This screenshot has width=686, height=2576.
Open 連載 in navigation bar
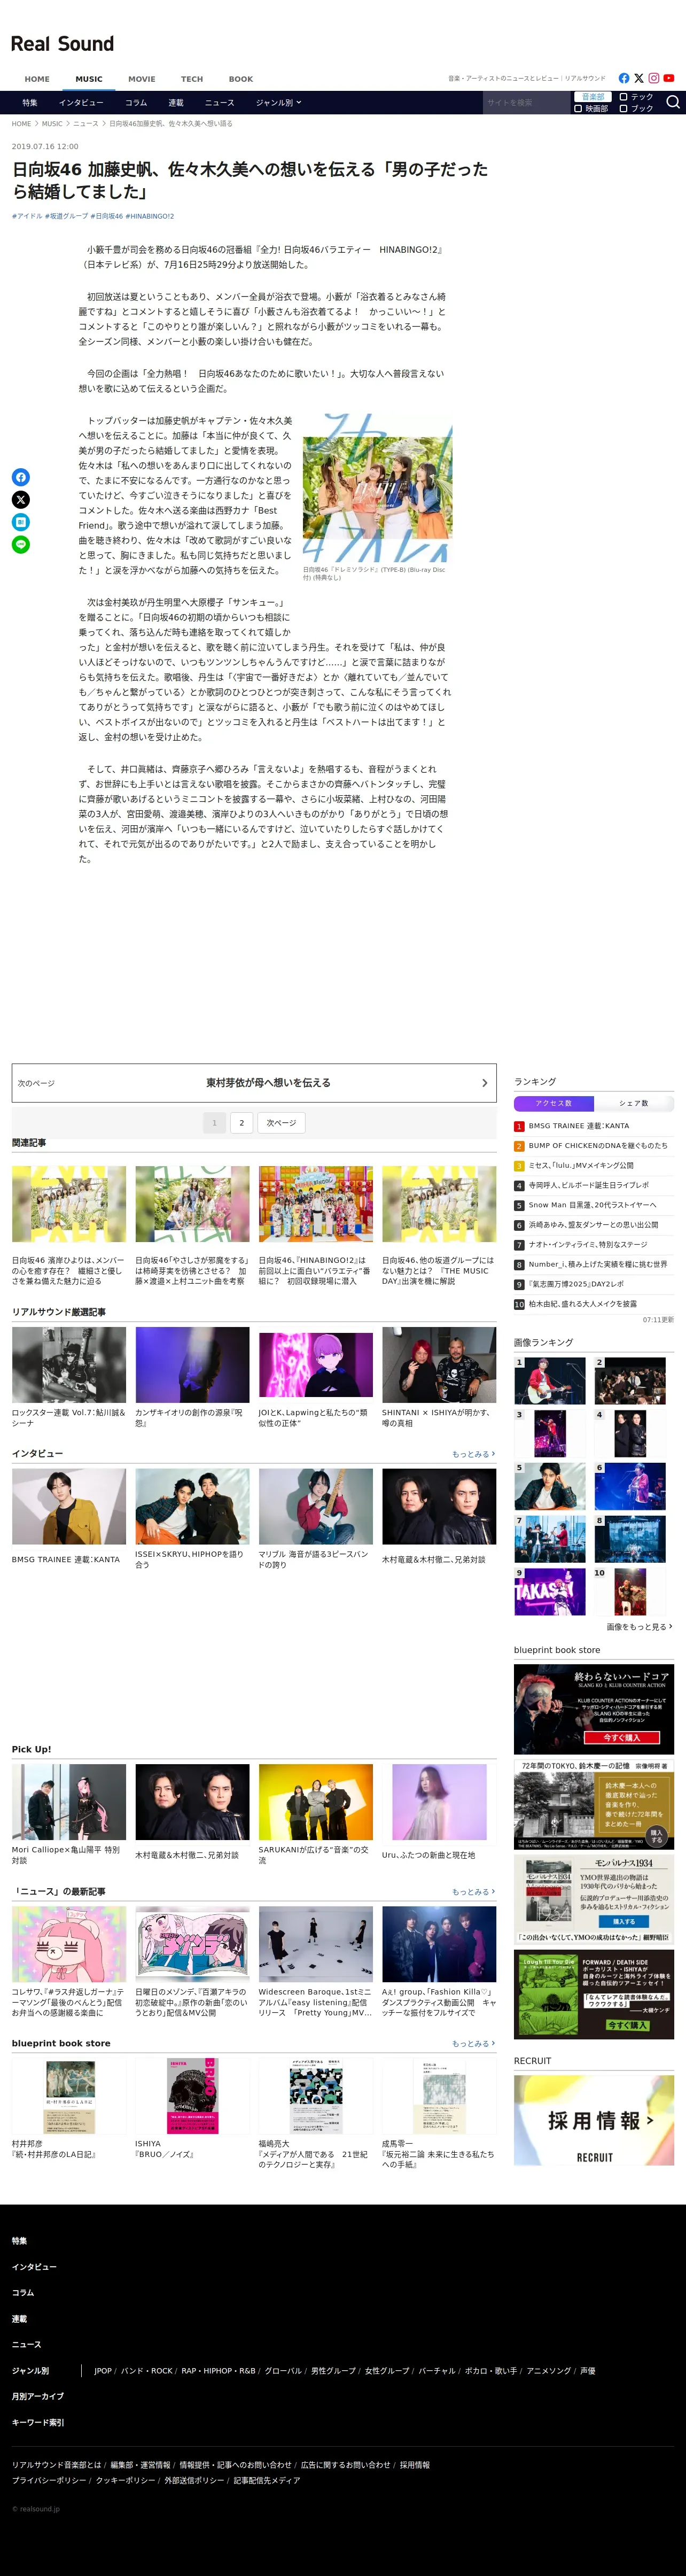pyautogui.click(x=176, y=103)
